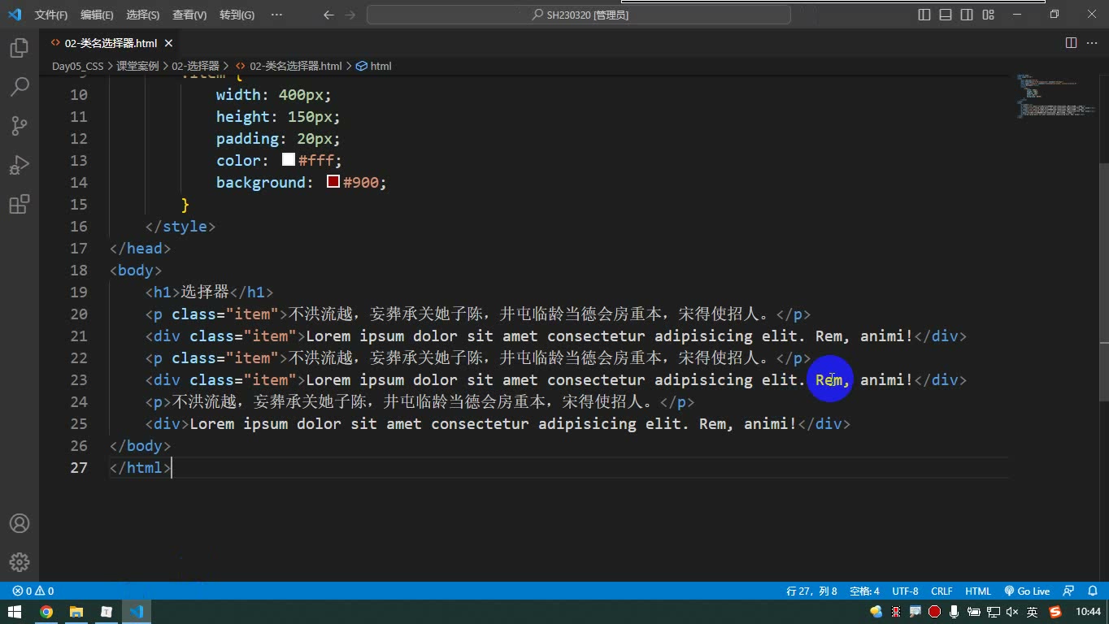Close the 02-类名选择器.html tab
The image size is (1109, 624).
click(x=168, y=43)
